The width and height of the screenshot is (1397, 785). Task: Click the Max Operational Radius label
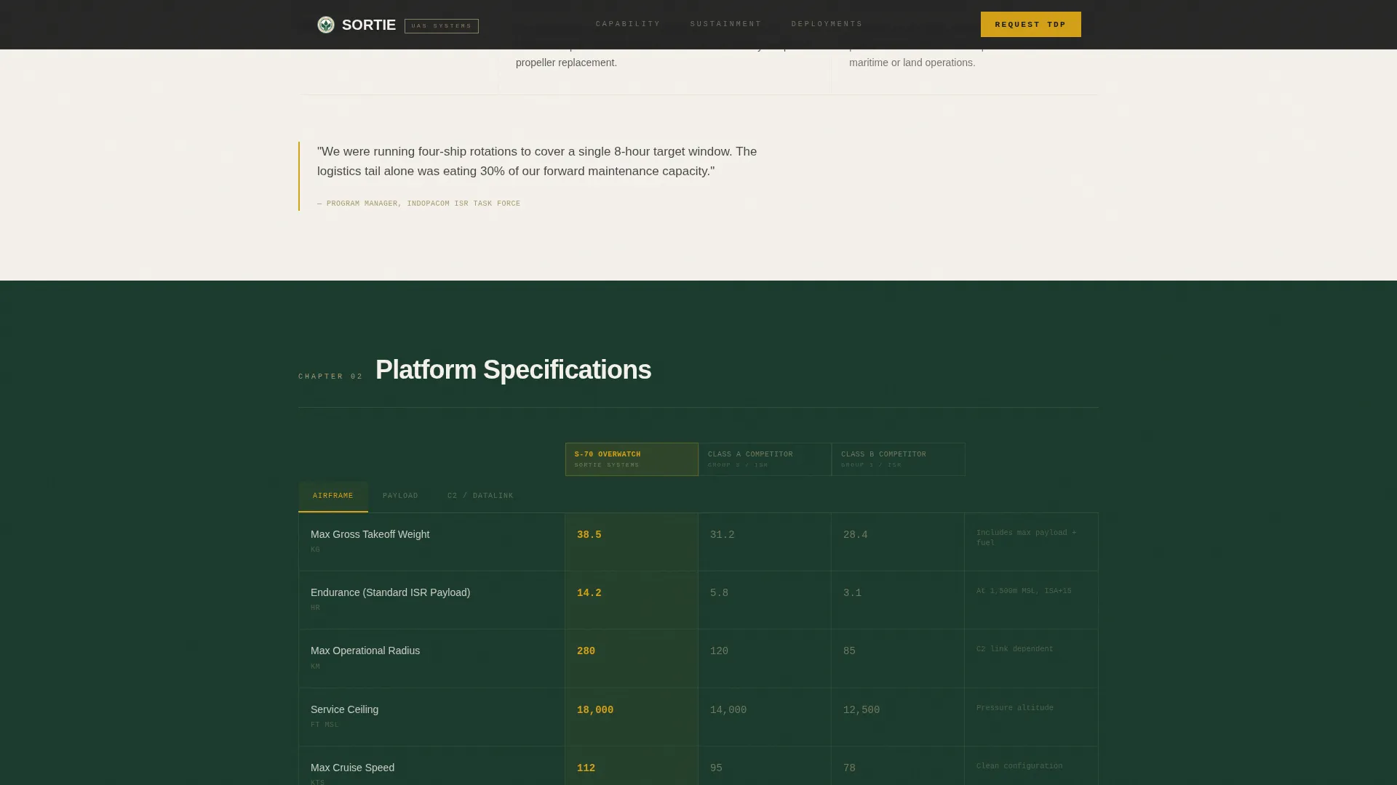(365, 651)
